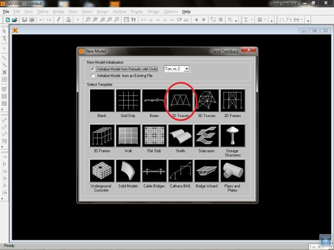
Task: Click the New Model toolbar icon
Action: (x=8, y=20)
